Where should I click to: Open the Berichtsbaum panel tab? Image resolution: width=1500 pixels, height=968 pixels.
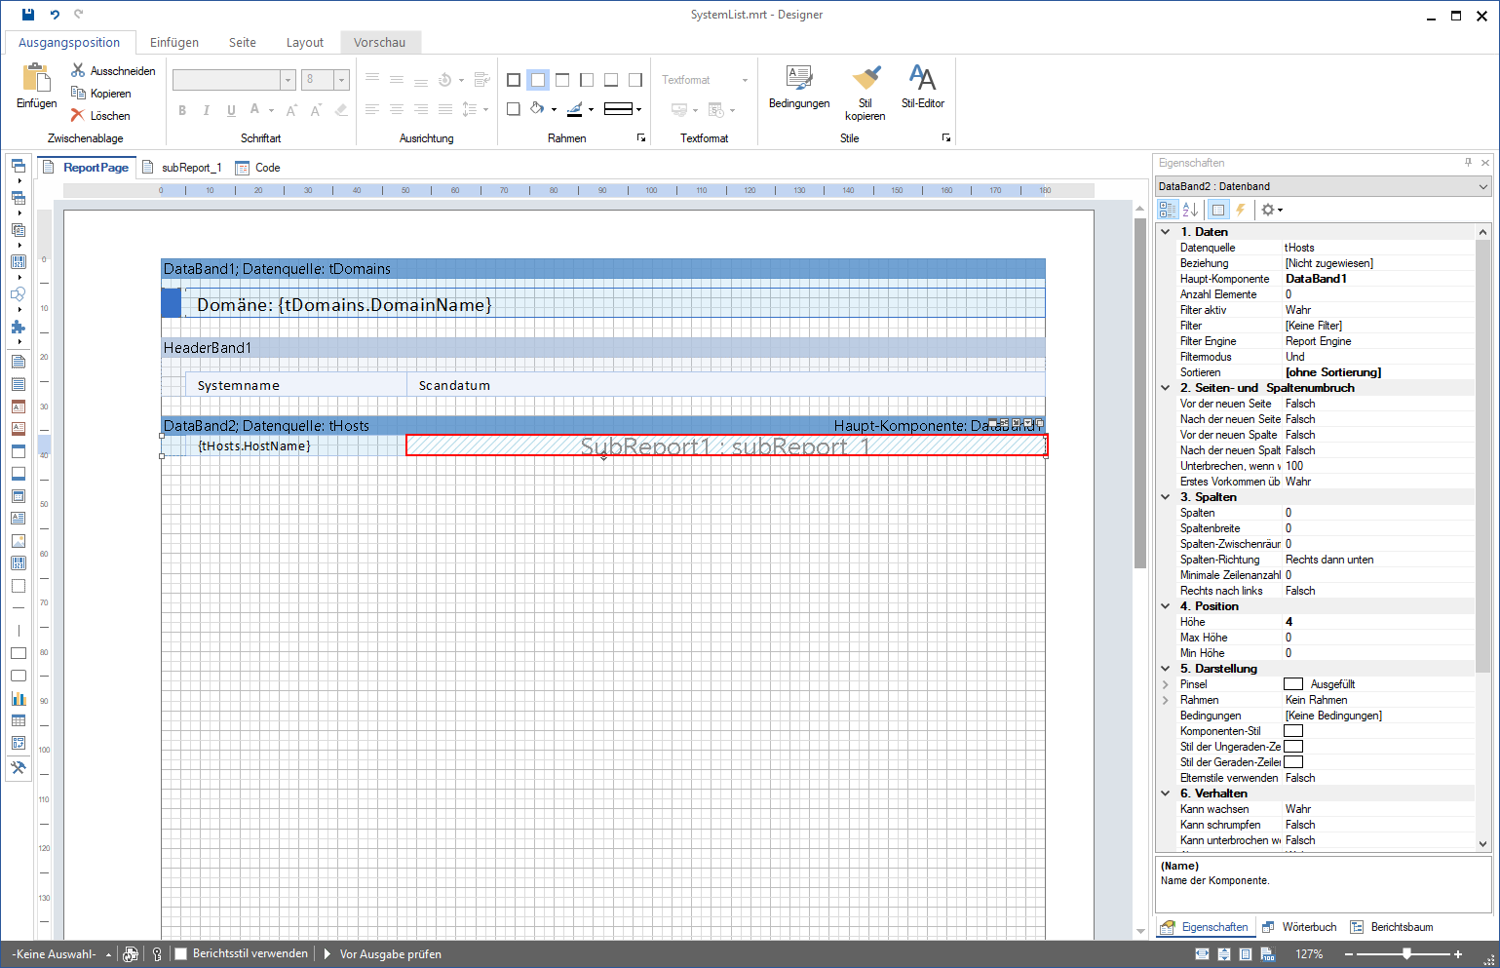click(x=1392, y=927)
